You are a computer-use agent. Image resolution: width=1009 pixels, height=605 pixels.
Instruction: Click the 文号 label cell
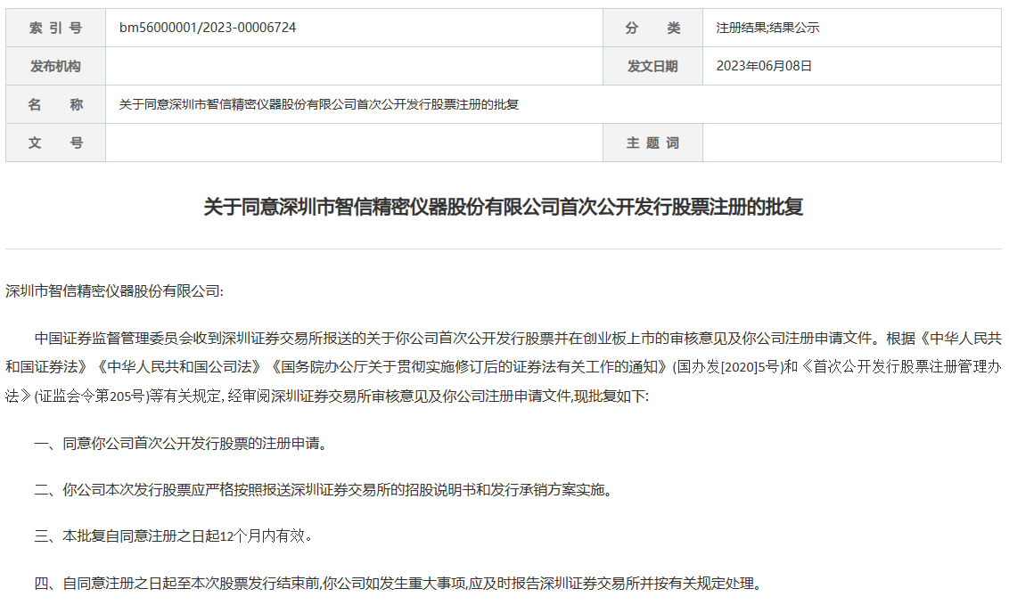coord(55,143)
